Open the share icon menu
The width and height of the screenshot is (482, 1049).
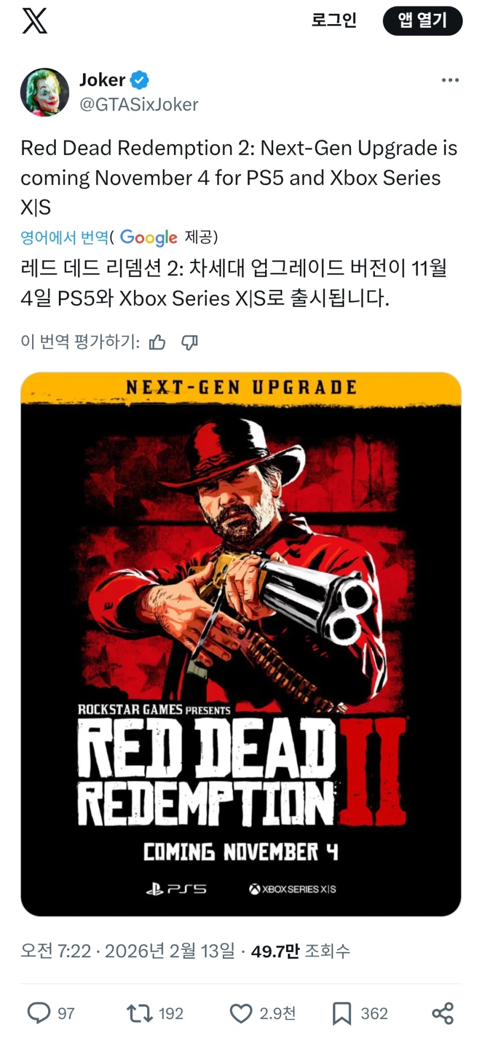coord(443,1013)
